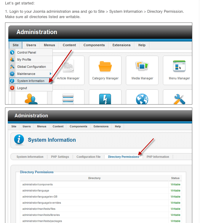This screenshot has width=200, height=223.
Task: Click the Menu Manager label
Action: pos(179,78)
